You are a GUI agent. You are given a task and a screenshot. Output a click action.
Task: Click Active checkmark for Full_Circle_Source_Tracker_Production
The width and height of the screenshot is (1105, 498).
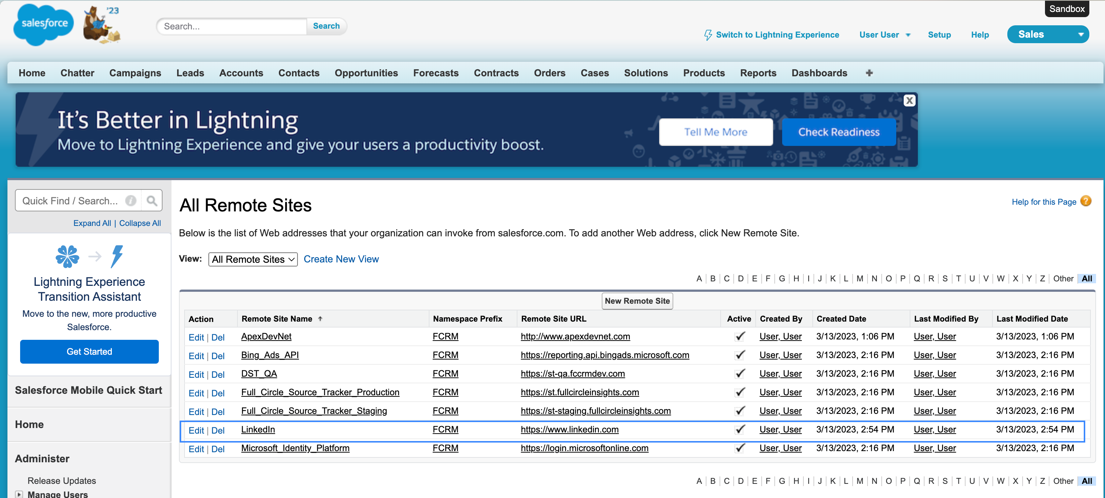739,392
